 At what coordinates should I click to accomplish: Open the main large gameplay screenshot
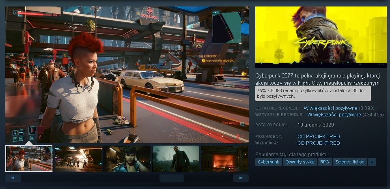[127, 75]
